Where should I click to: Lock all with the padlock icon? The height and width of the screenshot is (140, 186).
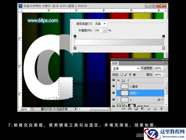click(134, 74)
